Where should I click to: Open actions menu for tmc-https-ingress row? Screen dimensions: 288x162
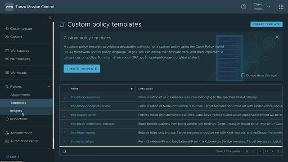tap(64, 133)
